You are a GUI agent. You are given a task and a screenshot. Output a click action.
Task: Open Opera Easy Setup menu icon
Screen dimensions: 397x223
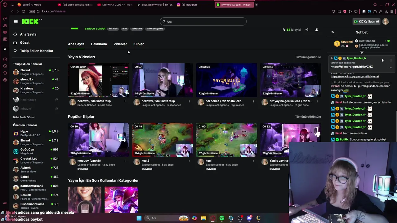[392, 11]
